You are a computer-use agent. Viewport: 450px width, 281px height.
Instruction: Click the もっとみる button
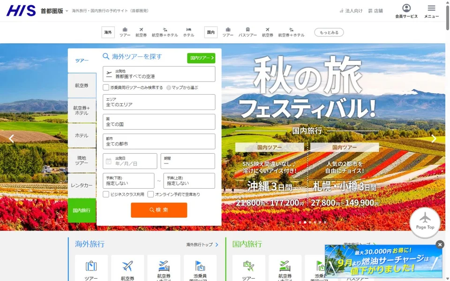click(x=329, y=32)
